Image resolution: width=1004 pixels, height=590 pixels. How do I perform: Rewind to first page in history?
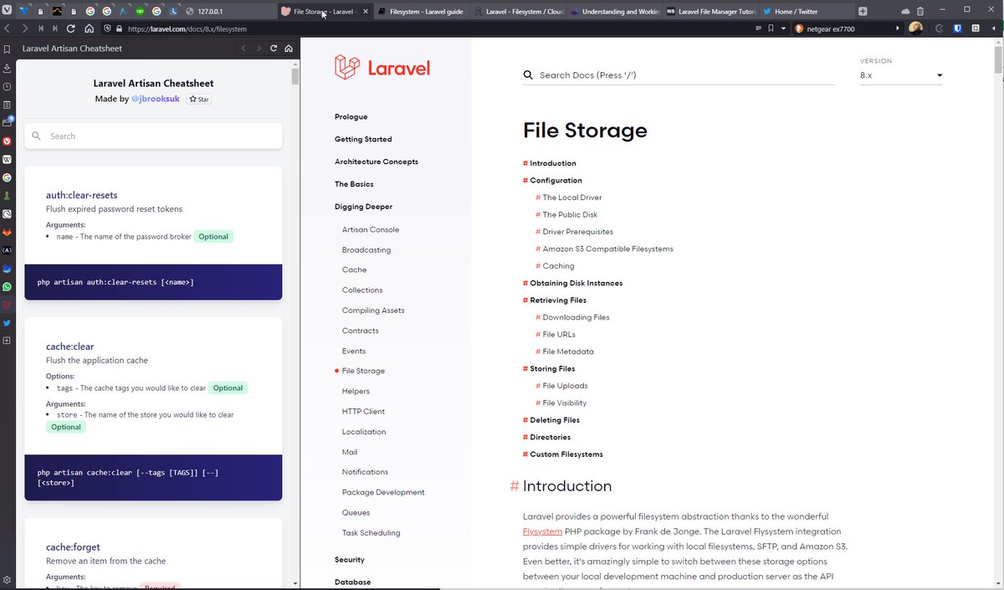(x=41, y=28)
